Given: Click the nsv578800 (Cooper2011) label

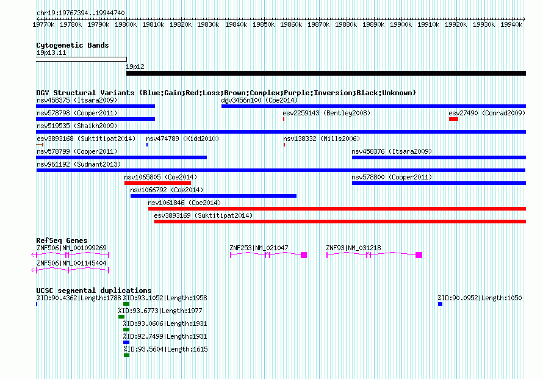Looking at the screenshot, I should (x=392, y=177).
